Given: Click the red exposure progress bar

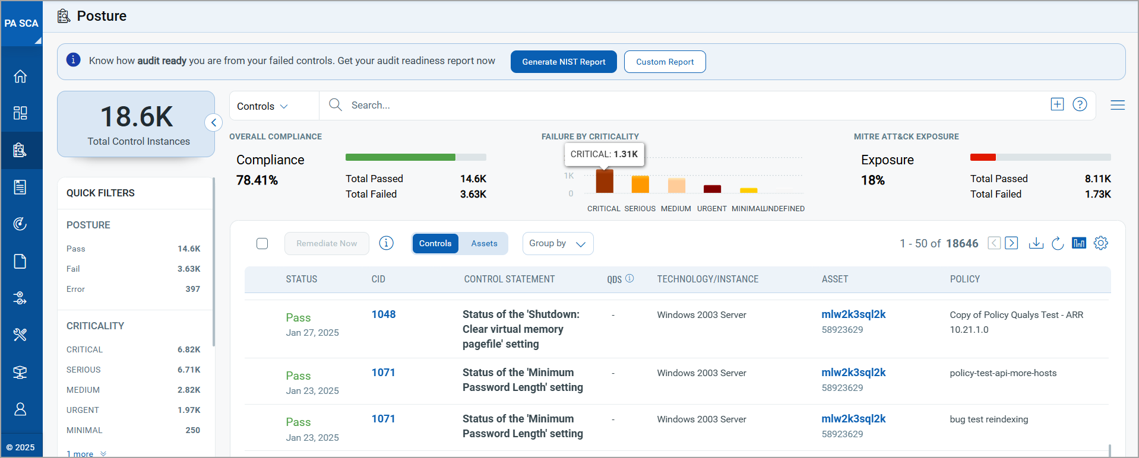Looking at the screenshot, I should (x=983, y=157).
